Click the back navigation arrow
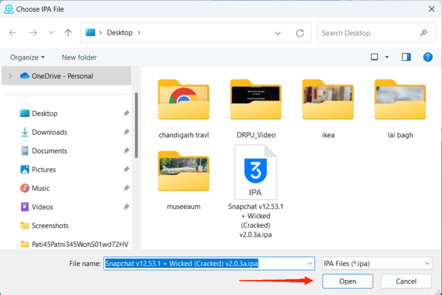 click(13, 33)
